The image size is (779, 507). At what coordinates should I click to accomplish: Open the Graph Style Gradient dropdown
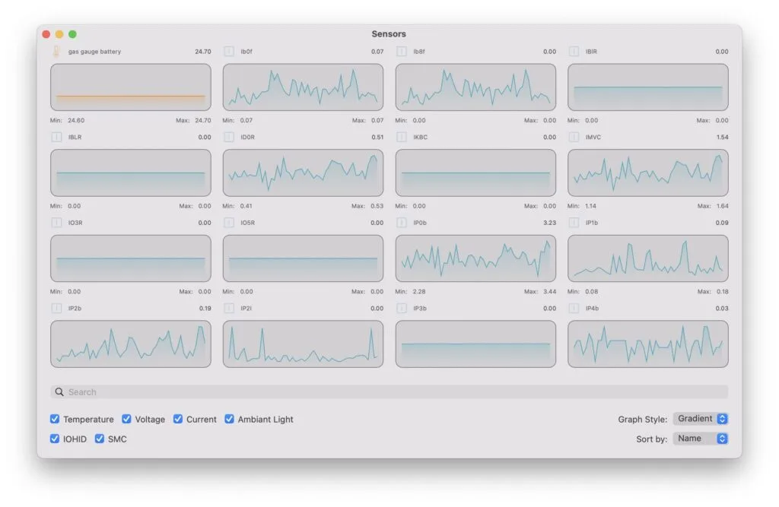[x=701, y=419]
